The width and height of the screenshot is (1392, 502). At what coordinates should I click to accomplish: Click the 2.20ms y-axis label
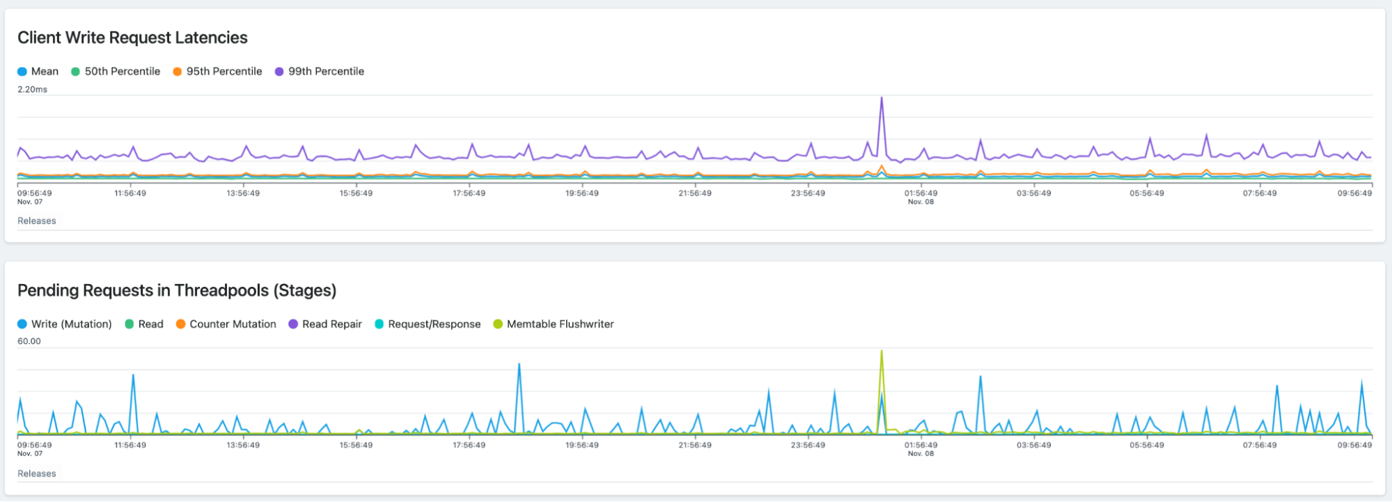pos(33,89)
